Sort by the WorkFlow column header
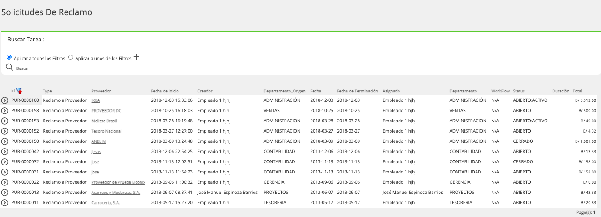The image size is (601, 217). [500, 91]
